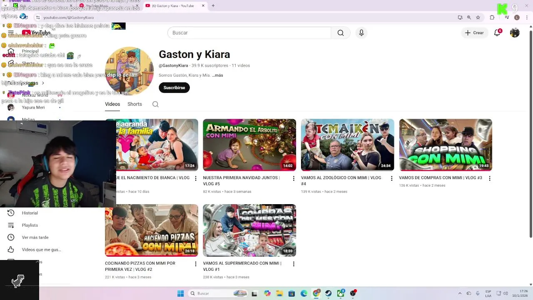The height and width of the screenshot is (300, 533).
Task: Open Steam from the taskbar
Action: pyautogui.click(x=329, y=294)
